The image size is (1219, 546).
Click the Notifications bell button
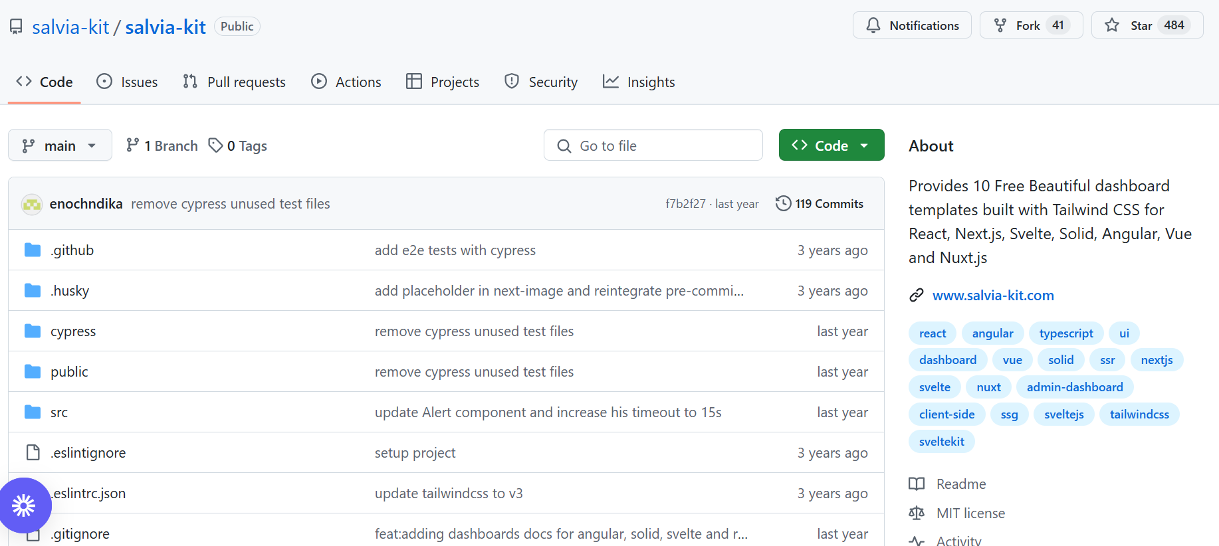(x=912, y=25)
